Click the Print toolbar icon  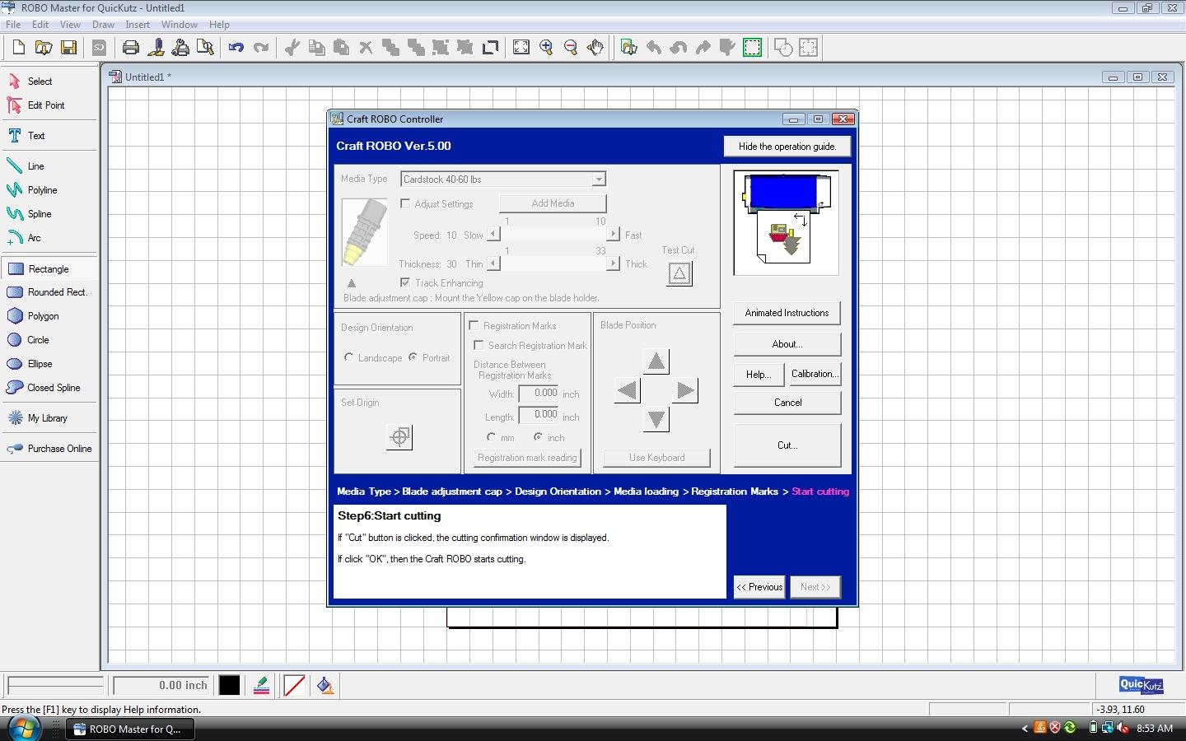(x=130, y=48)
